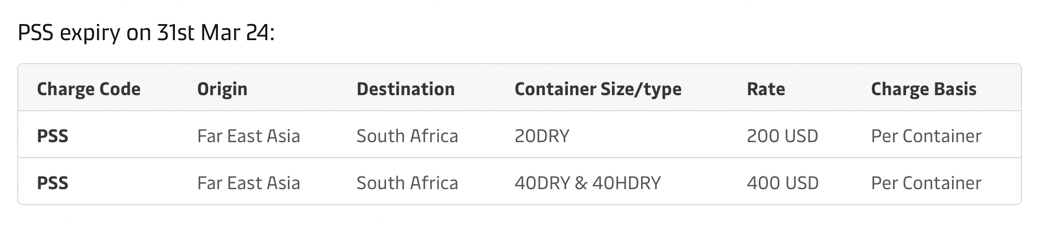Select the Container Size/type header
1061x227 pixels.
click(x=598, y=89)
